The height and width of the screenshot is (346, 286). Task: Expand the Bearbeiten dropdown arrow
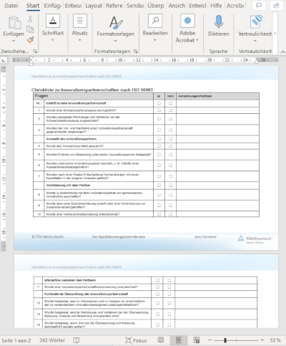click(155, 40)
